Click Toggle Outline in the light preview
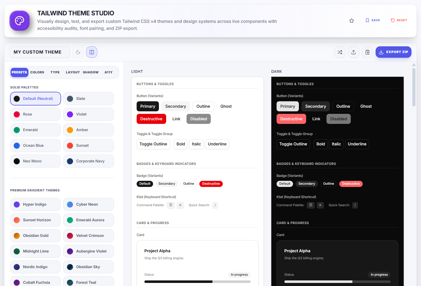The height and width of the screenshot is (286, 421). (153, 144)
